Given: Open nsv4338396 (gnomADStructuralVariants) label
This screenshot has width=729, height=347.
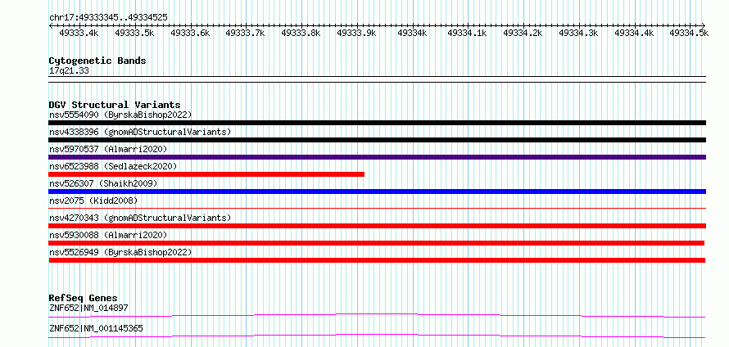Looking at the screenshot, I should tap(140, 132).
